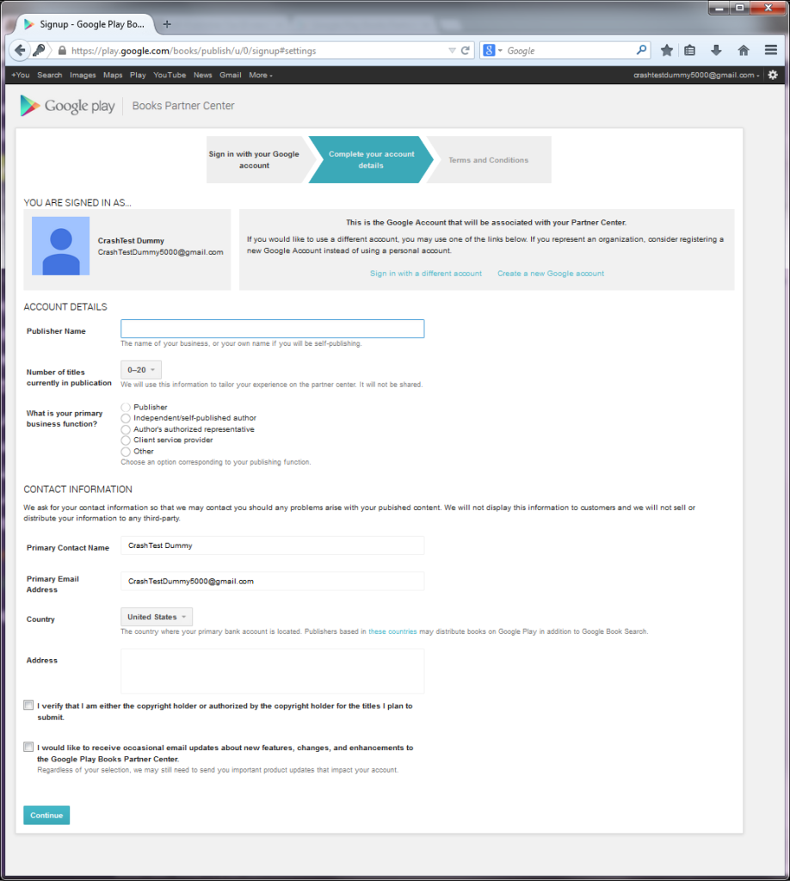Open Maps in the Google bar
Viewport: 790px width, 881px height.
pyautogui.click(x=113, y=76)
